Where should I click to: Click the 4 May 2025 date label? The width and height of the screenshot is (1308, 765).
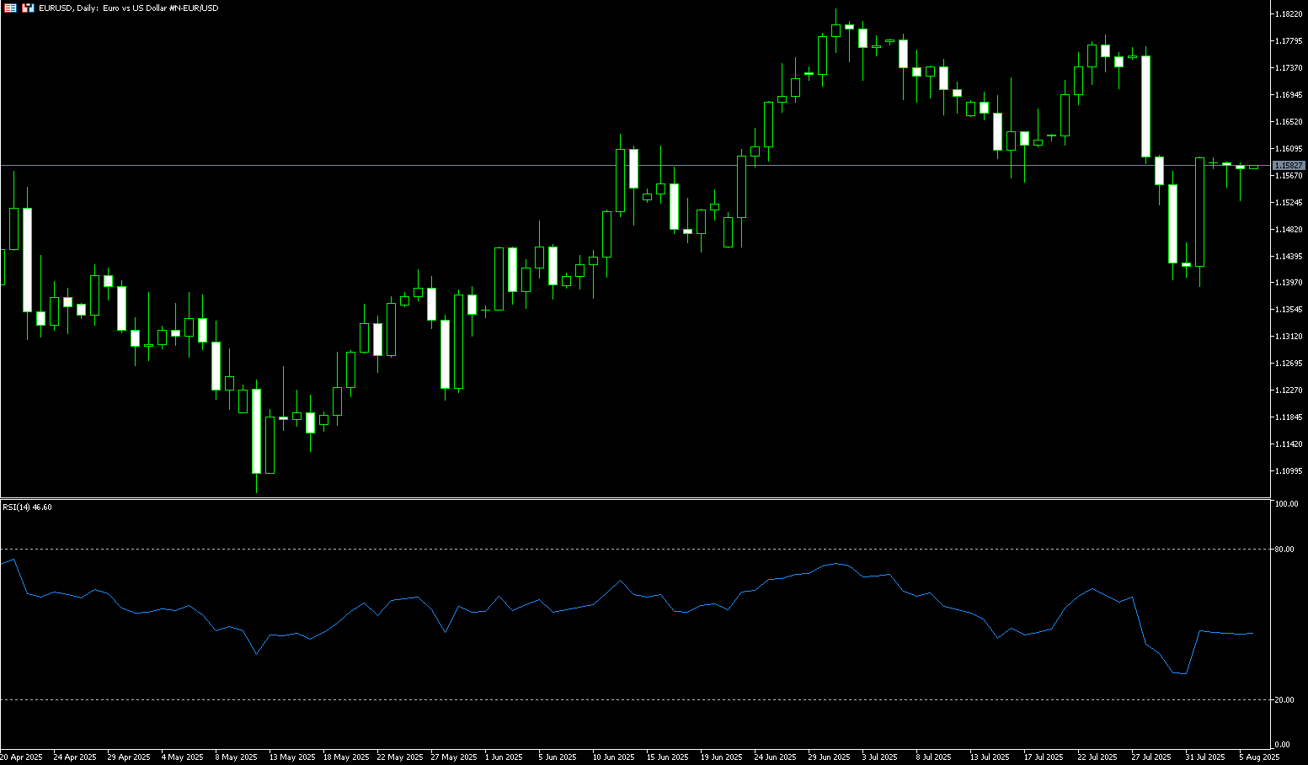coord(183,757)
